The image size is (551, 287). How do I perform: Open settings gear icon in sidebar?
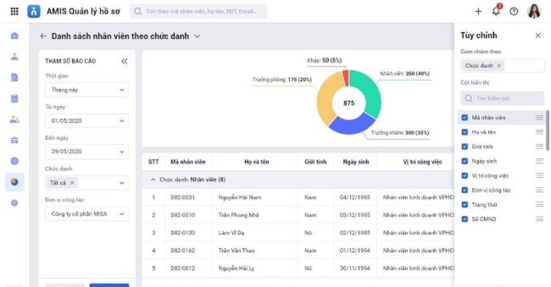15,203
